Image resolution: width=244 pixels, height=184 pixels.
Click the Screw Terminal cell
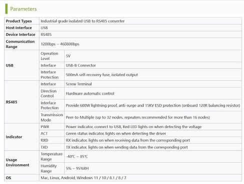(x=153, y=84)
